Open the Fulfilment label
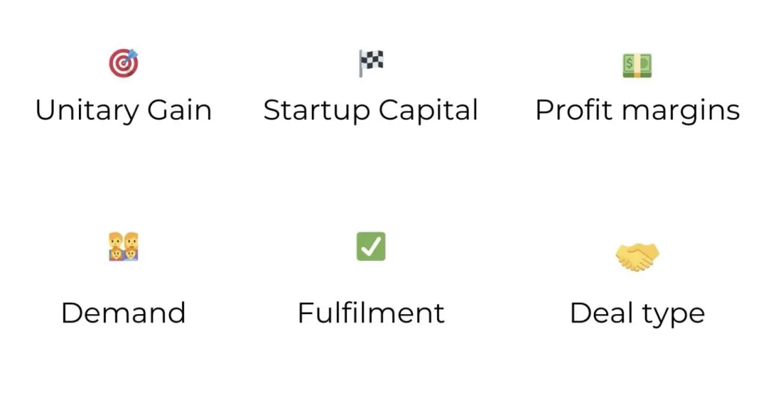The height and width of the screenshot is (395, 783). (371, 313)
